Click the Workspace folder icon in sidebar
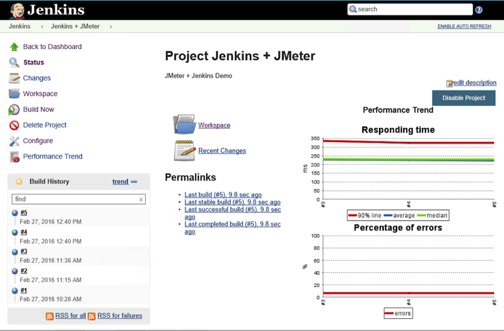This screenshot has width=504, height=331. pyautogui.click(x=14, y=94)
